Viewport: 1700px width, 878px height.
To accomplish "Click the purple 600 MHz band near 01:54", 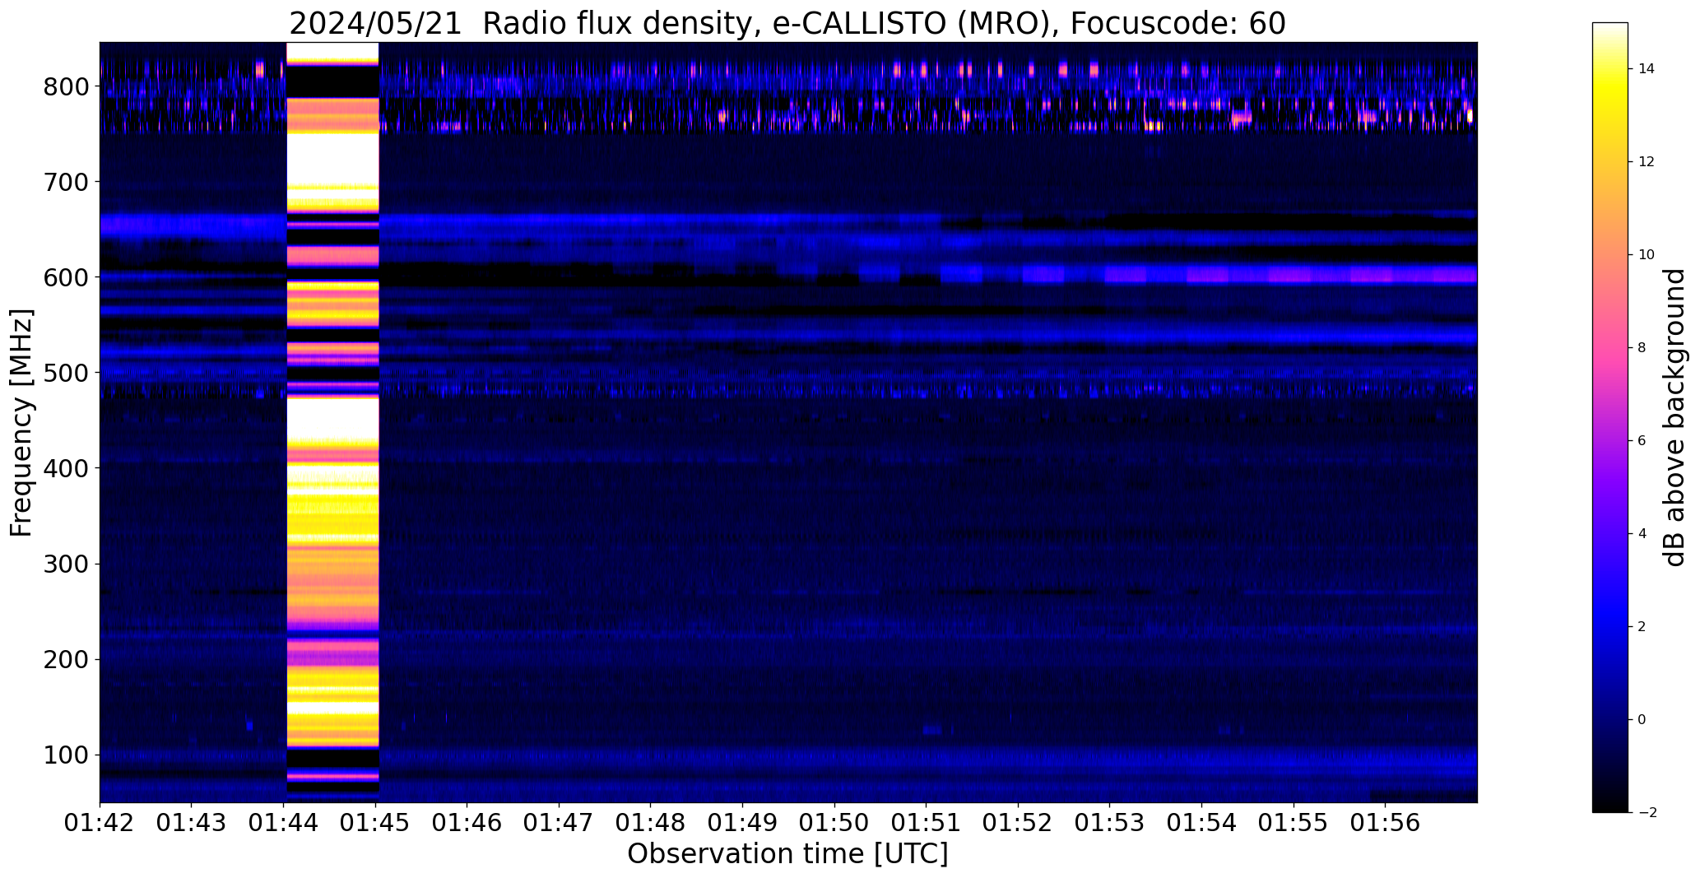I will [1208, 274].
